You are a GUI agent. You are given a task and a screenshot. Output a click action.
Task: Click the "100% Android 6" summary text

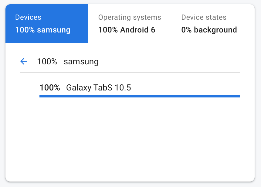point(127,30)
